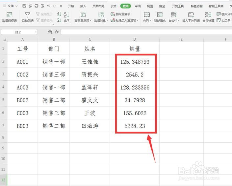
Task: Expand the quick access toolbar customize arrow
Action: [61, 6]
